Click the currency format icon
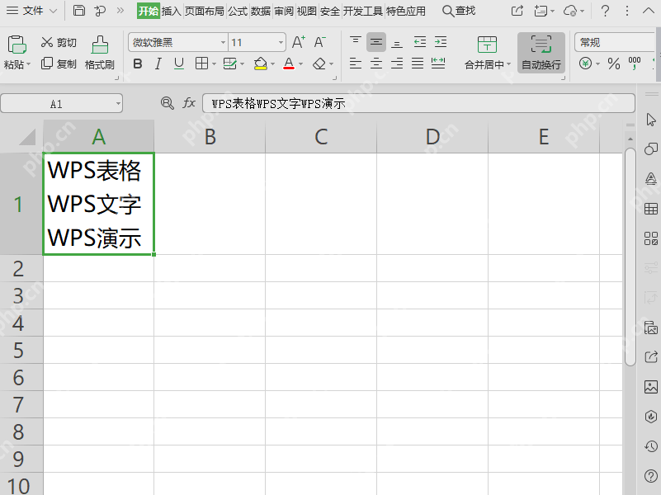This screenshot has height=495, width=661. 585,64
